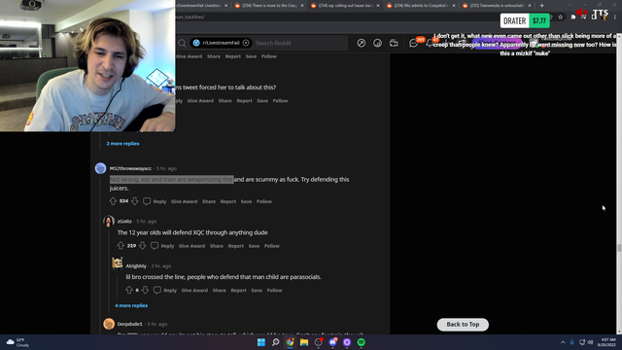622x350 pixels.
Task: Upvote the Alrighhty comment with 6 points
Action: pos(129,290)
